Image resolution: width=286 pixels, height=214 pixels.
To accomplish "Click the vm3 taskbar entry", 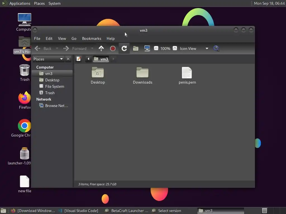I will tap(221, 211).
